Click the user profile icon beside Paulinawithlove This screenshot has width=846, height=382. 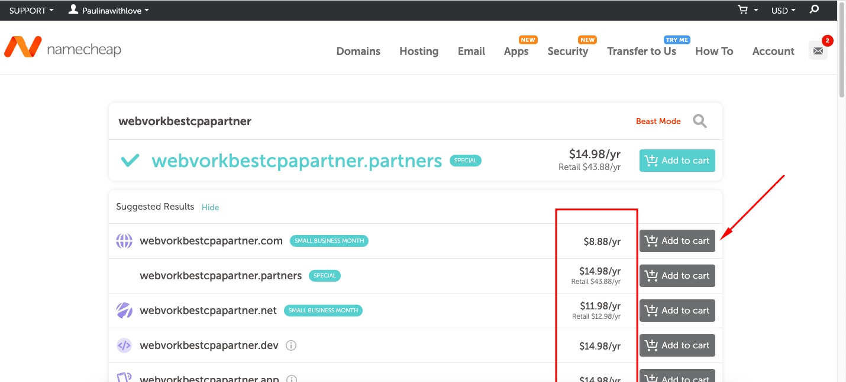click(73, 9)
